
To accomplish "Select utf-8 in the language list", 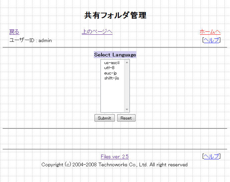I will pos(109,68).
